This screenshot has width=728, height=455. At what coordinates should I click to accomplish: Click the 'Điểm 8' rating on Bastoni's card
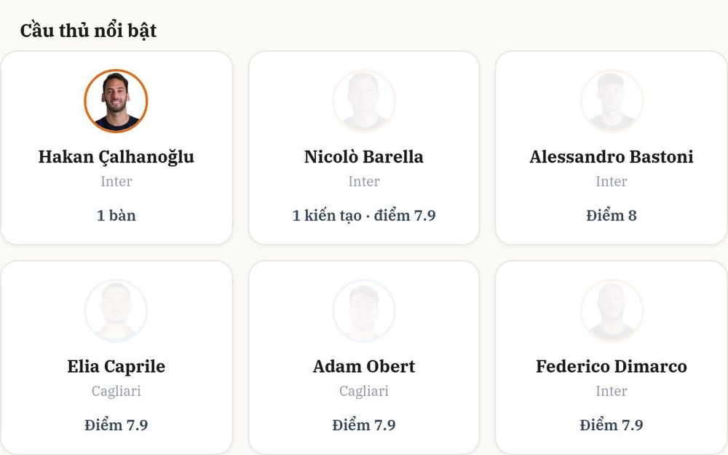pyautogui.click(x=612, y=215)
